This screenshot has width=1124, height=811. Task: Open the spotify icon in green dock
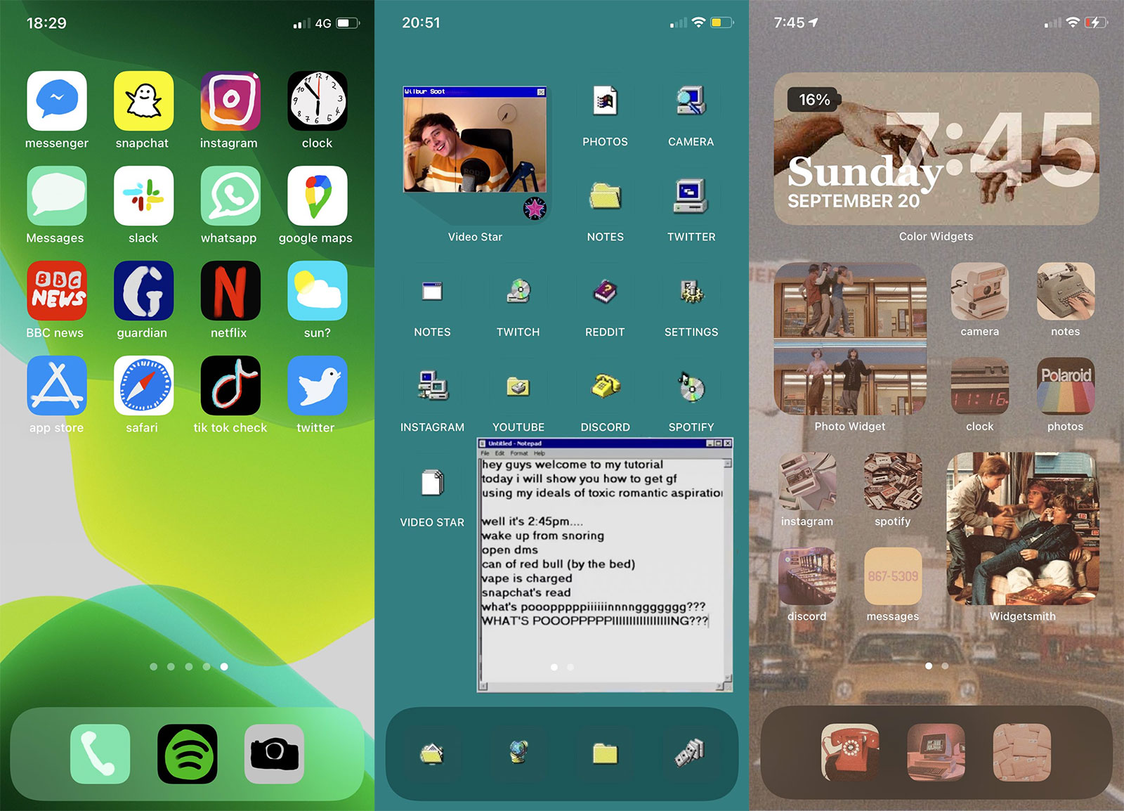187,754
